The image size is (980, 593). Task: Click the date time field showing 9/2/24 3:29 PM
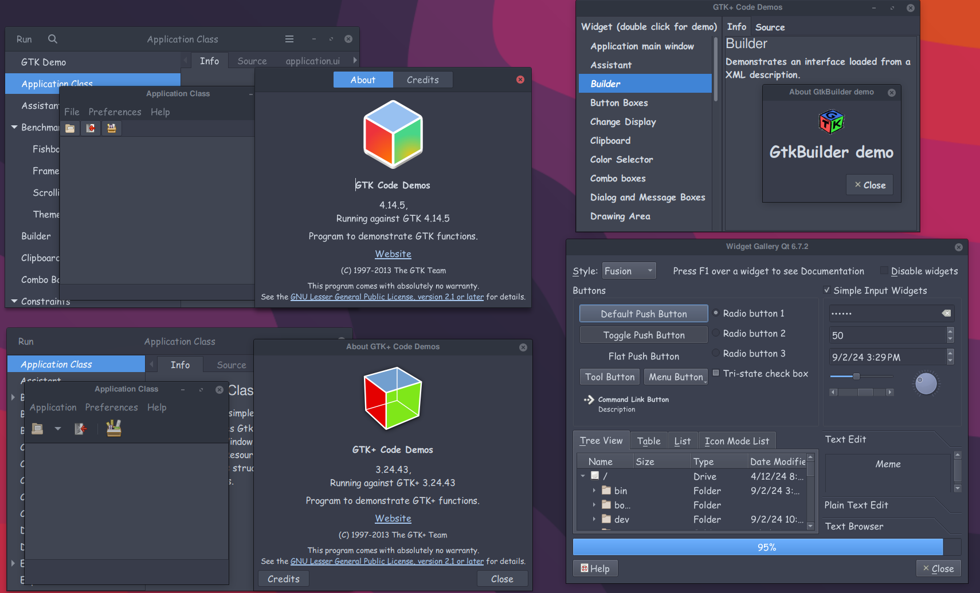point(887,357)
